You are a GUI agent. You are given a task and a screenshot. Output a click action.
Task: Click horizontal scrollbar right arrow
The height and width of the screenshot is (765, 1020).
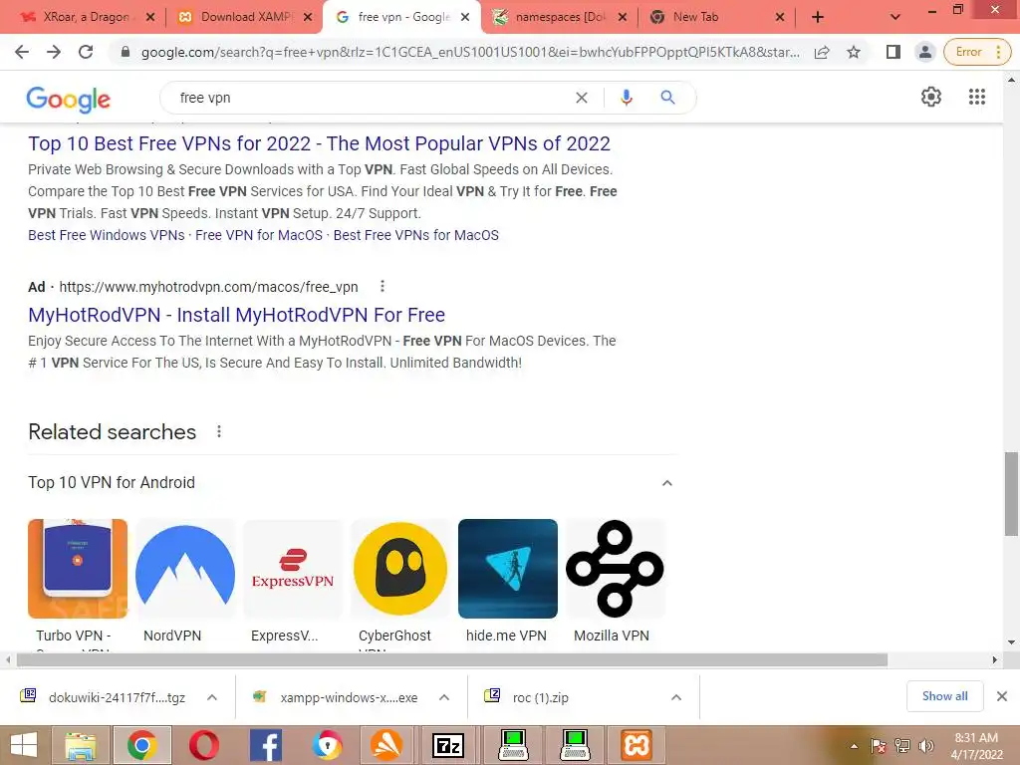click(995, 659)
